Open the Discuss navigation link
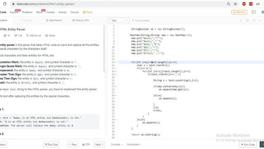Screen dimensions: 264x149 coord(74,12)
